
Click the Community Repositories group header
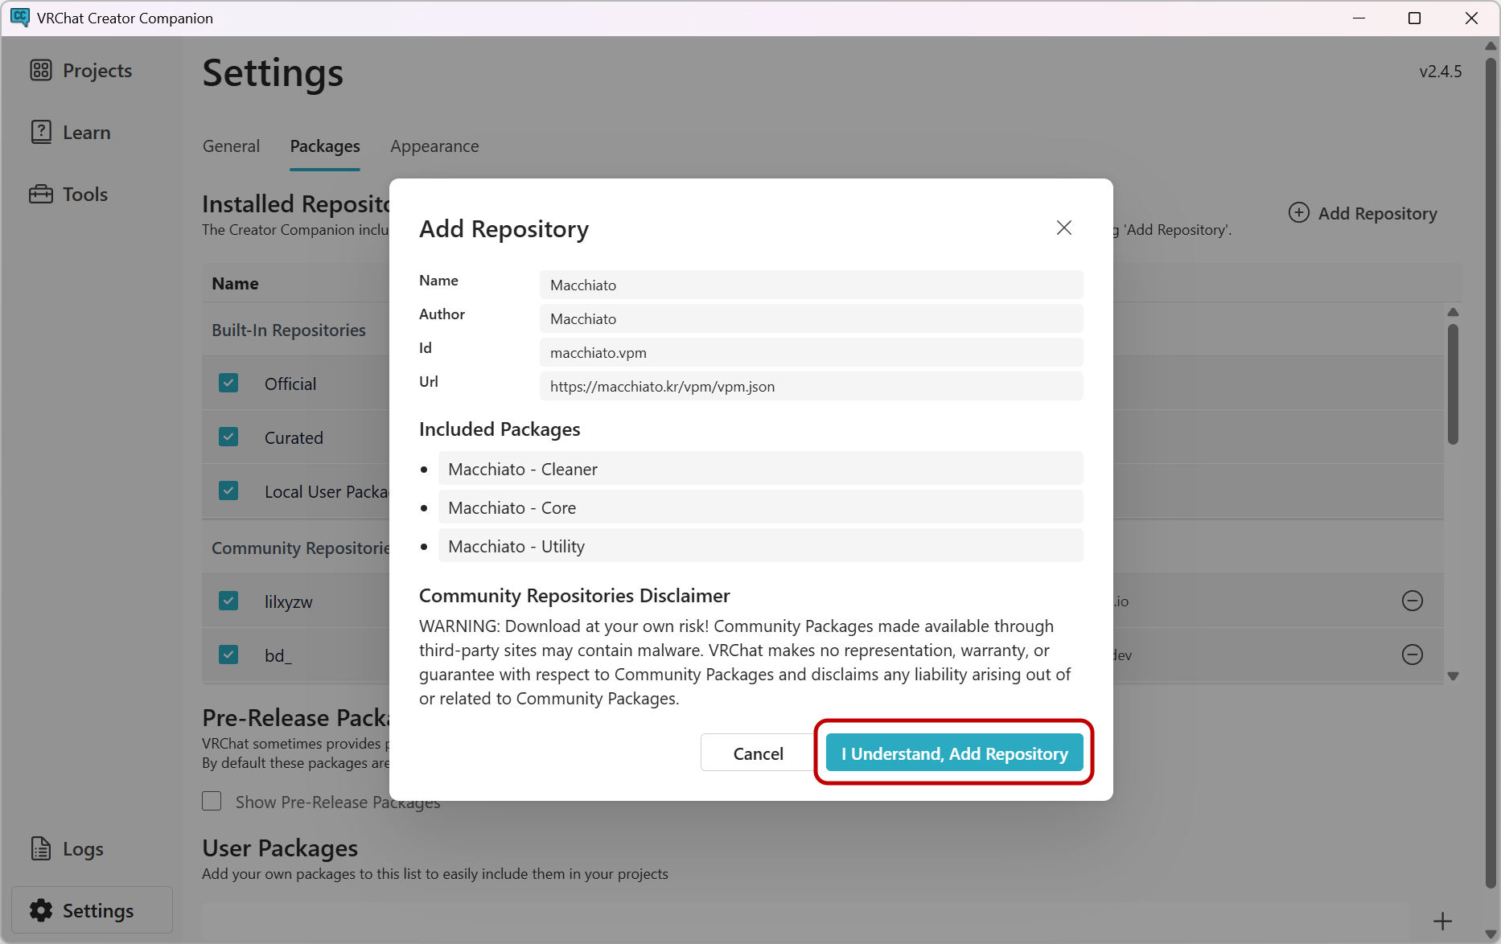301,548
